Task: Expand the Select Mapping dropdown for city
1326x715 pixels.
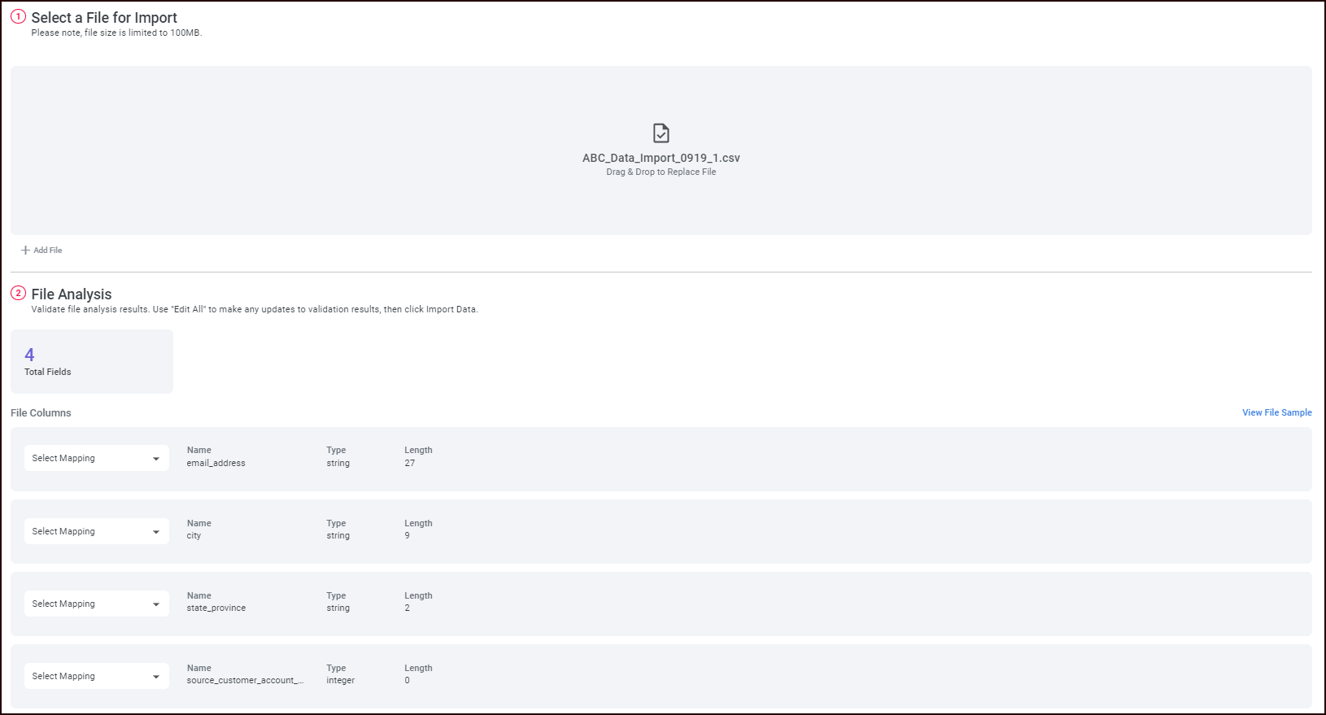Action: pyautogui.click(x=96, y=531)
